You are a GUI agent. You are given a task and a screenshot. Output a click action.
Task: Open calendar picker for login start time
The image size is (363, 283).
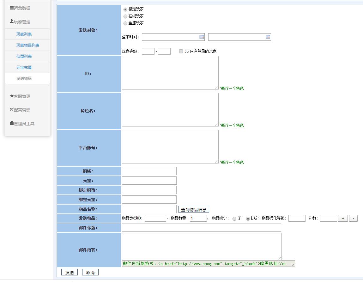(202, 37)
